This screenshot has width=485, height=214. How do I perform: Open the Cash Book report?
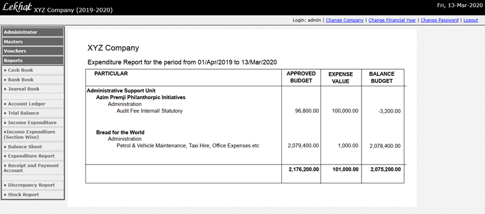click(33, 70)
